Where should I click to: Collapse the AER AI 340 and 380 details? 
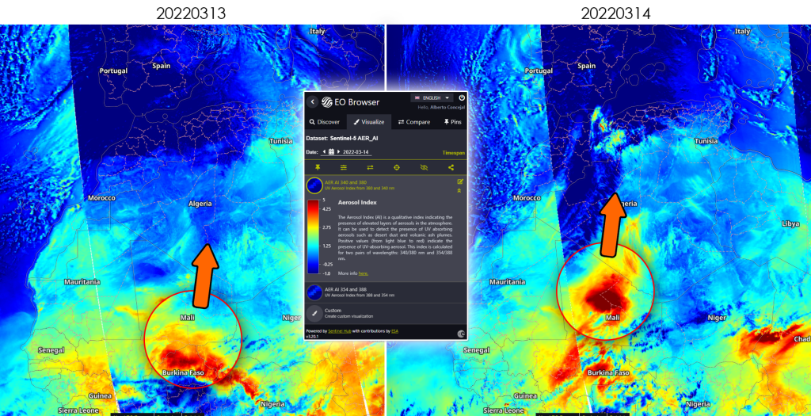click(460, 191)
